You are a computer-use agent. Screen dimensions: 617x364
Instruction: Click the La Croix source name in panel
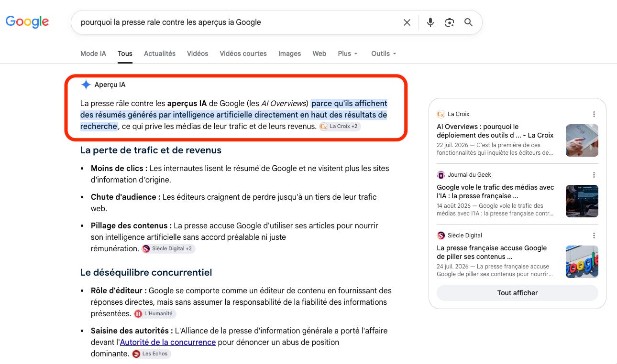tap(459, 114)
